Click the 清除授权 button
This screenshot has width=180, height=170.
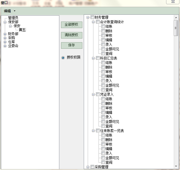pos(72,35)
